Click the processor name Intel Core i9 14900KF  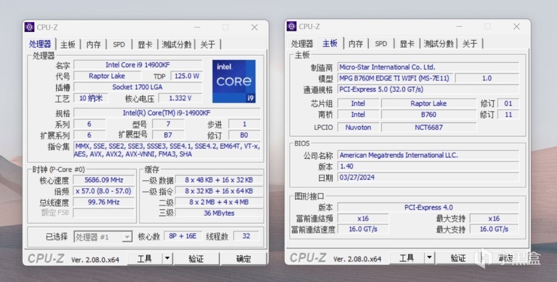[x=138, y=65]
